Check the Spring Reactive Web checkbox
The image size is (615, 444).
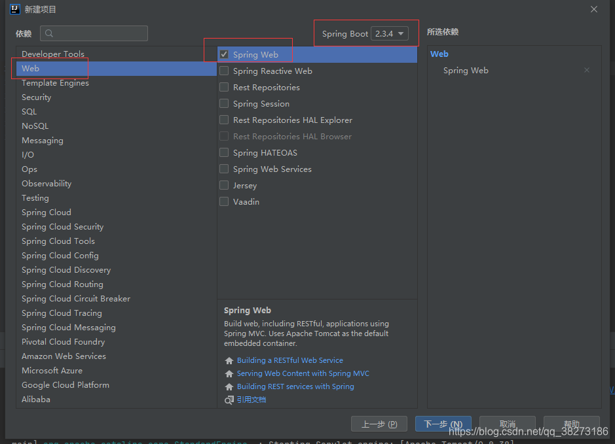(224, 71)
